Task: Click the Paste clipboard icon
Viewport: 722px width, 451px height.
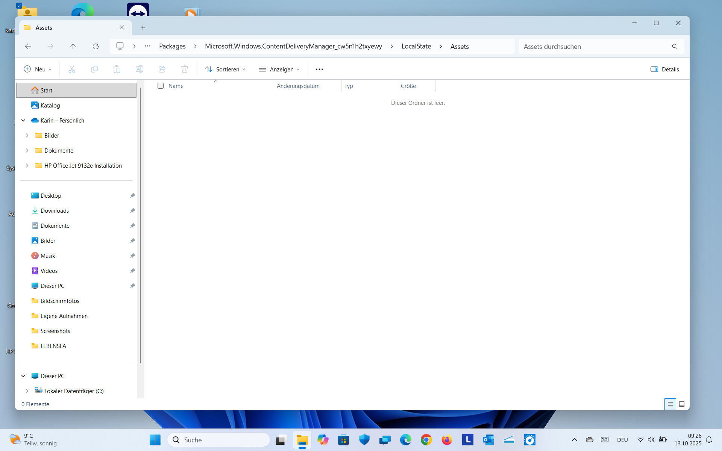Action: [x=117, y=69]
